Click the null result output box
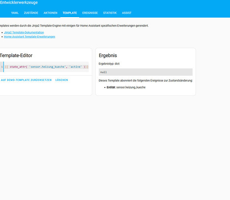The height and width of the screenshot is (200, 230). pyautogui.click(x=146, y=72)
